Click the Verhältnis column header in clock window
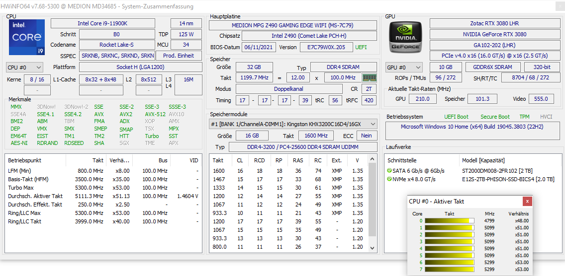Viewport: 565px width, 276px height. point(519,213)
